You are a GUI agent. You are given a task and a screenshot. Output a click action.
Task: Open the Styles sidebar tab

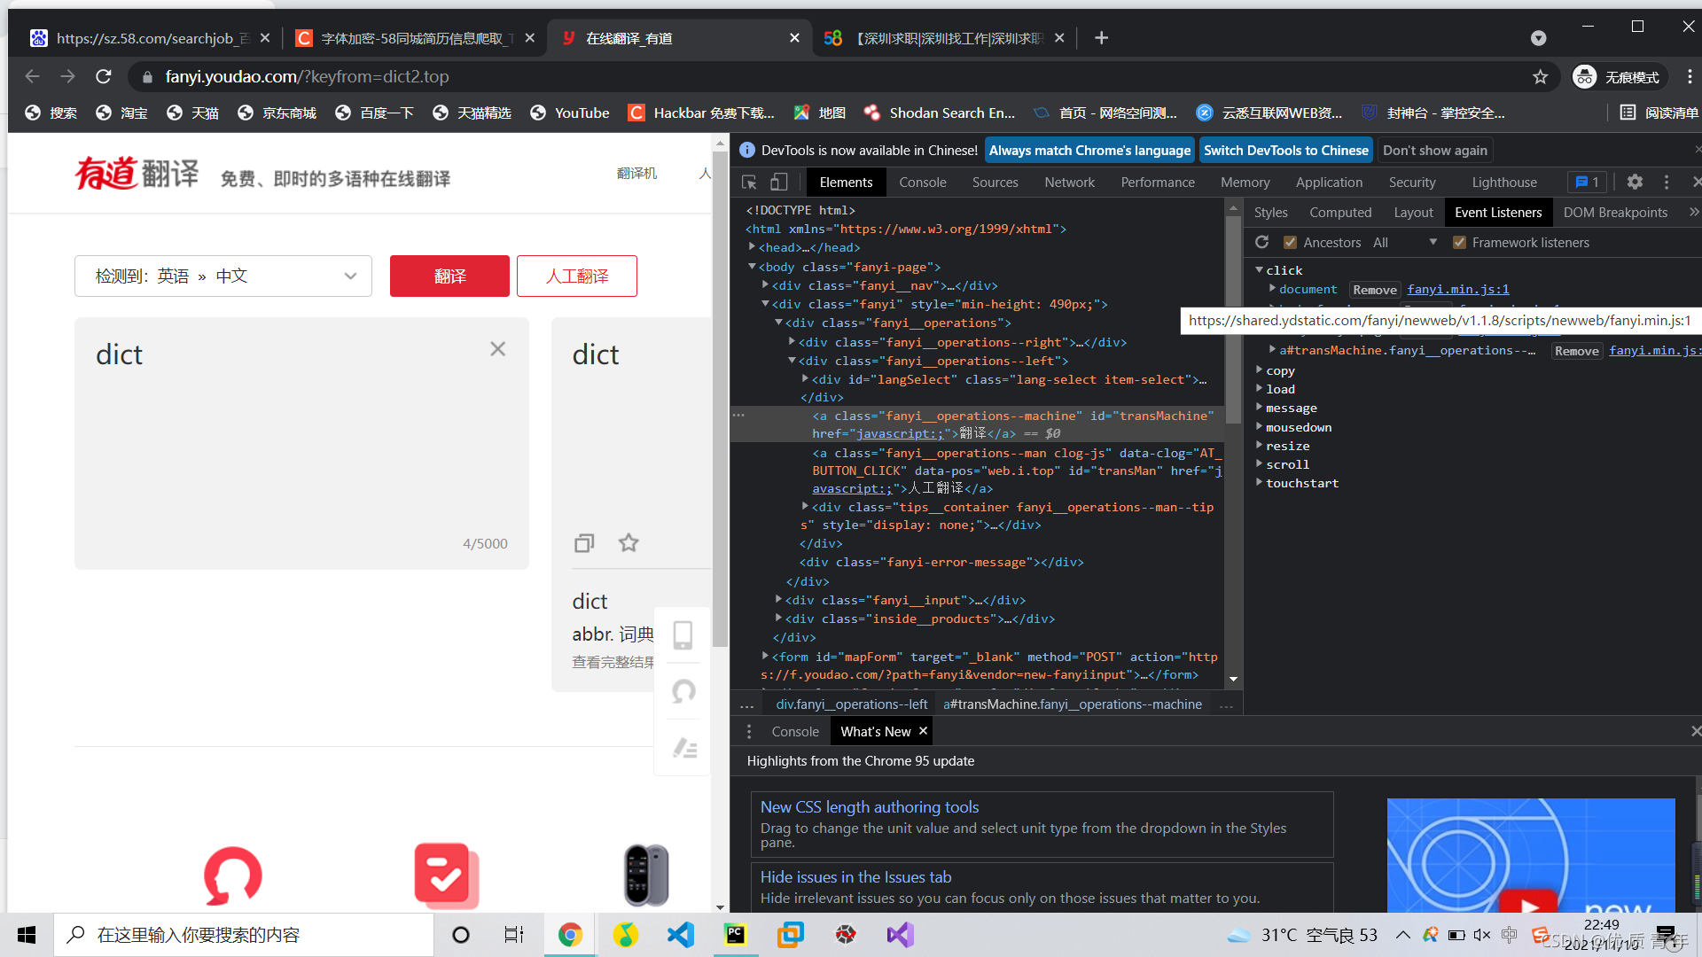coord(1270,213)
